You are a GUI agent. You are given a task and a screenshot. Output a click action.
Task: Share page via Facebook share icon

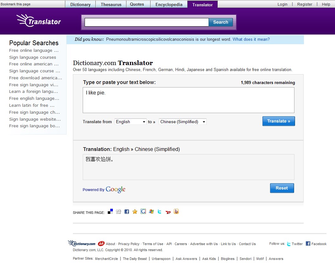pyautogui.click(x=127, y=212)
